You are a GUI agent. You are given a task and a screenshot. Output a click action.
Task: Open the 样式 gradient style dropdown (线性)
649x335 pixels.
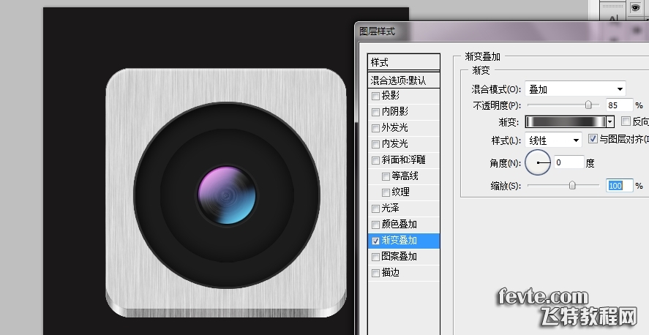click(x=554, y=140)
